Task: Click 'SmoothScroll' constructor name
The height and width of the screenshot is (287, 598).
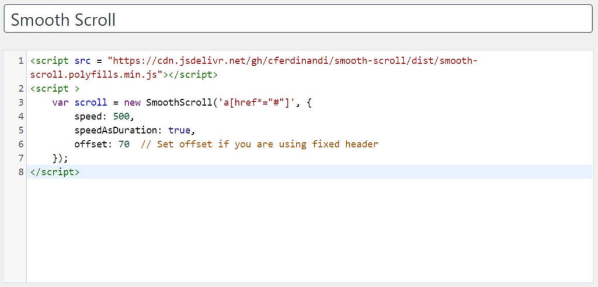Action: click(179, 103)
